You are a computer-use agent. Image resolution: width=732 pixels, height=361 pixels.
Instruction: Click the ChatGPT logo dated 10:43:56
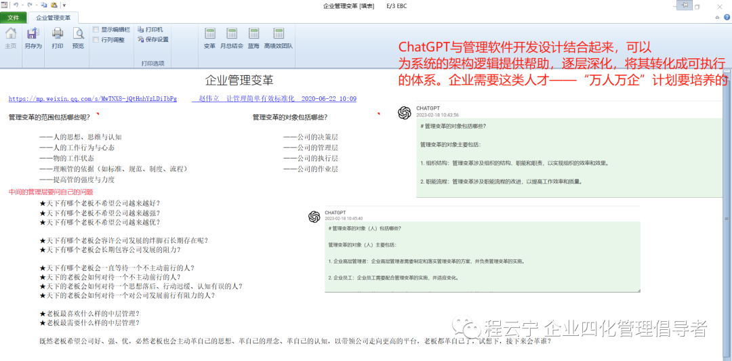click(405, 112)
